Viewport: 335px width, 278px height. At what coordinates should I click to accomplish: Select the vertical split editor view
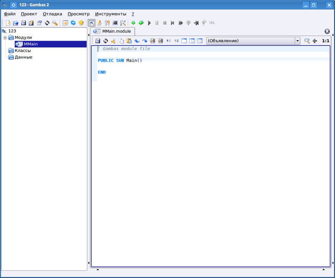[x=200, y=41]
